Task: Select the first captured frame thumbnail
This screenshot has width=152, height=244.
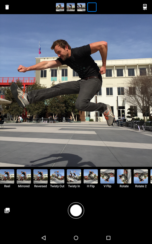Action: [60, 7]
